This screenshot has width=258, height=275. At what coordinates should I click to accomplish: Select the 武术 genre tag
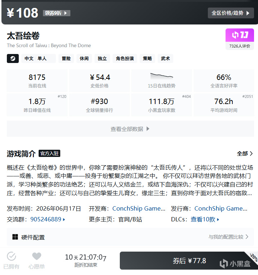(165, 58)
